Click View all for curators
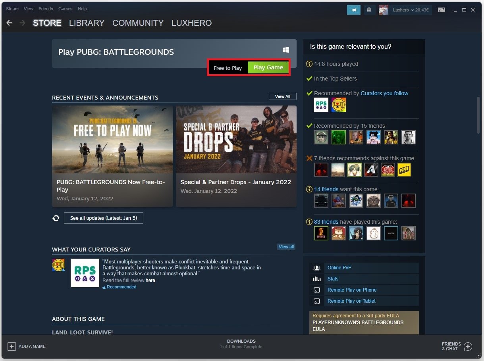Image resolution: width=484 pixels, height=361 pixels. [x=286, y=247]
